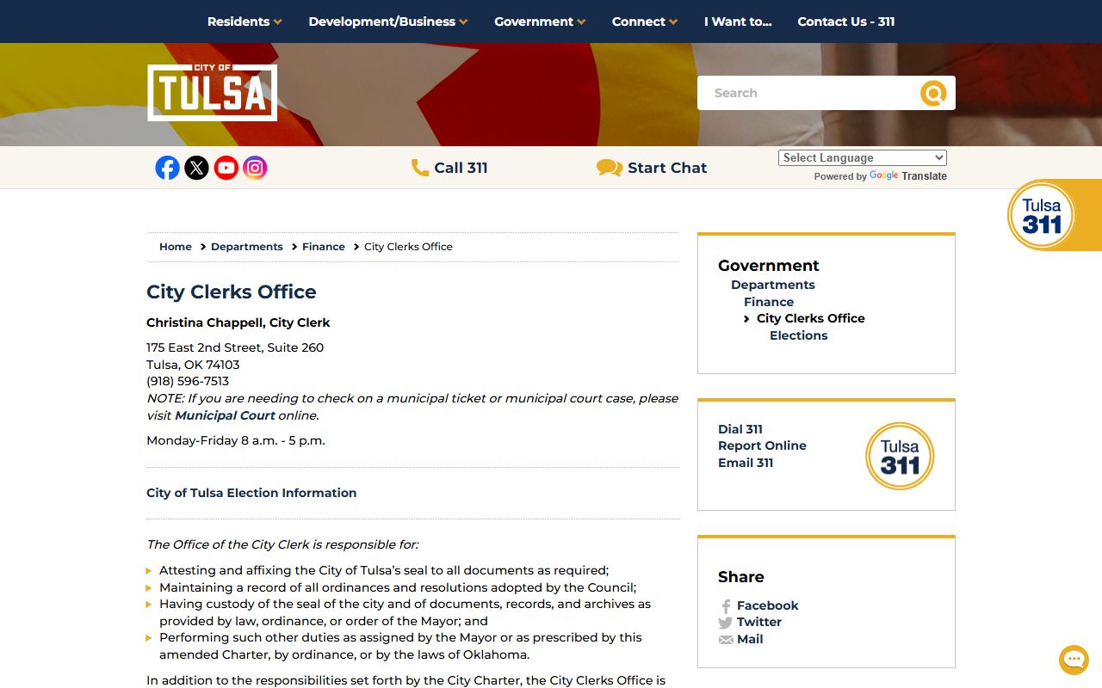Image resolution: width=1102 pixels, height=688 pixels.
Task: Expand the Government menu
Action: pyautogui.click(x=539, y=21)
